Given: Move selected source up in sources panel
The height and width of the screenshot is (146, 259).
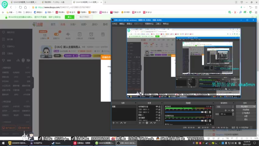Looking at the screenshot, I should pos(151,123).
